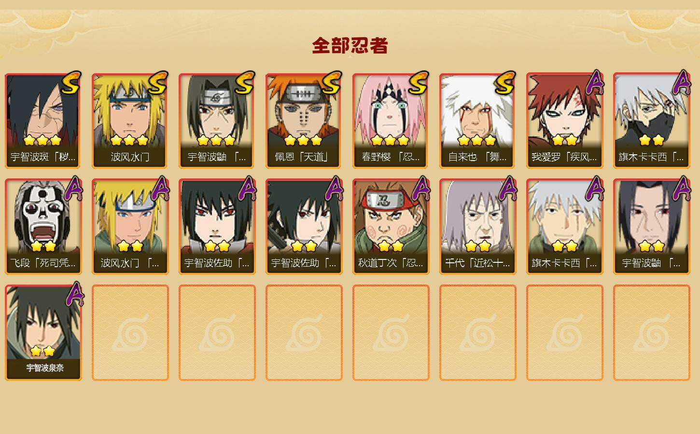Open the 秋道丁次 ninja card
Viewport: 700px width, 434px height.
[x=391, y=227]
